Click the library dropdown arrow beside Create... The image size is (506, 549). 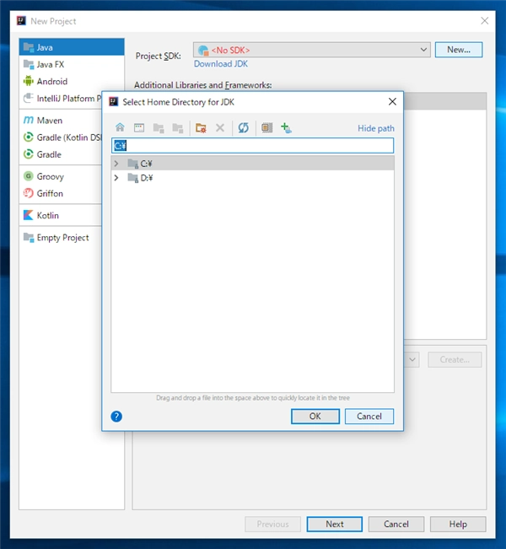412,359
